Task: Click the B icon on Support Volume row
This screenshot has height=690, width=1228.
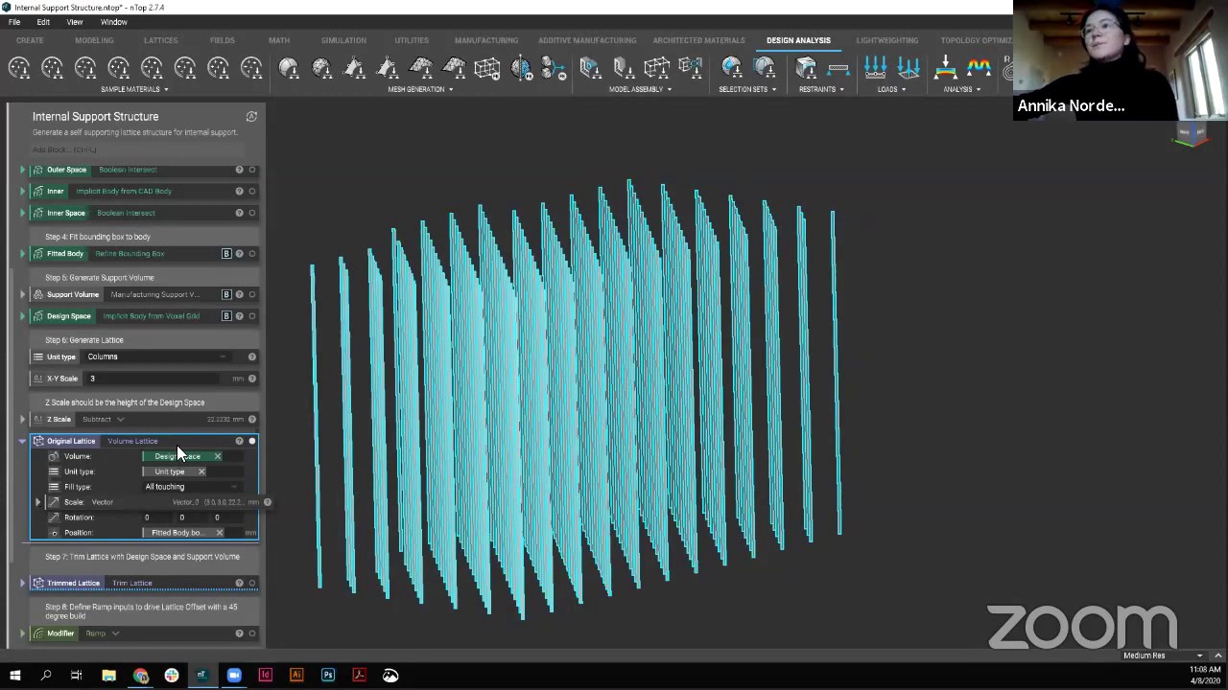Action: point(226,294)
